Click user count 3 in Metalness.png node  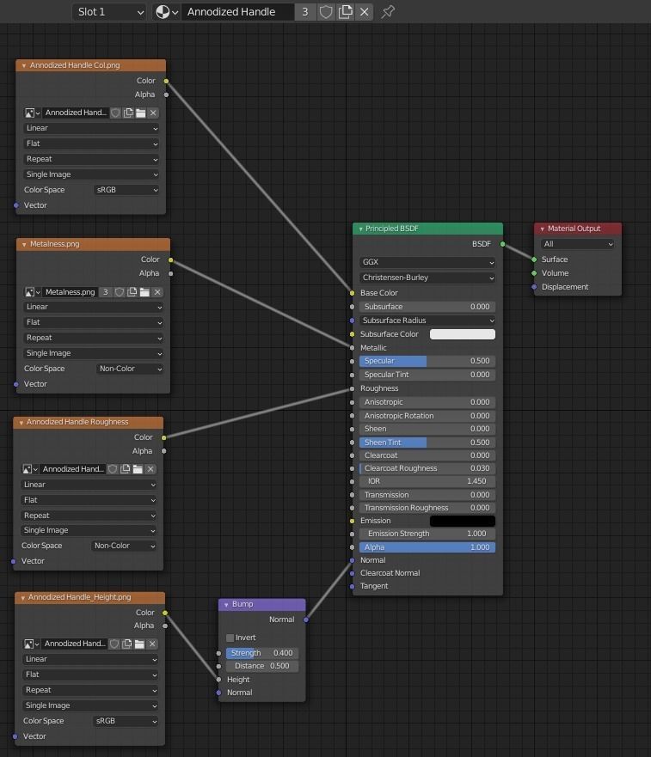click(106, 292)
